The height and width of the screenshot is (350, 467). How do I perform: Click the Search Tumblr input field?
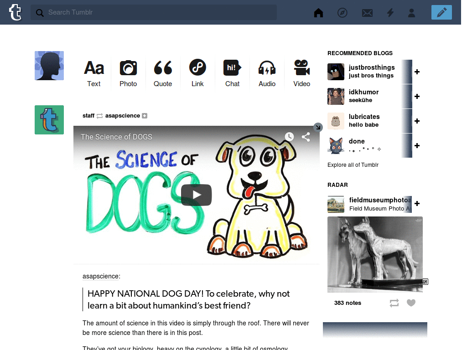point(153,12)
